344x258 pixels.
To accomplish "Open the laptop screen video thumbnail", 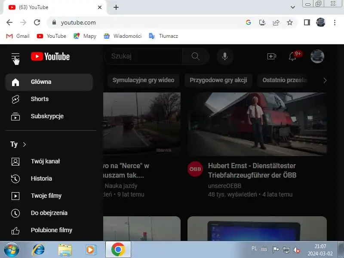I will tap(257, 229).
